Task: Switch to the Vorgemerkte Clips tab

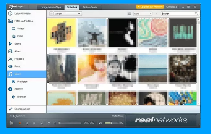Action: (x=51, y=7)
